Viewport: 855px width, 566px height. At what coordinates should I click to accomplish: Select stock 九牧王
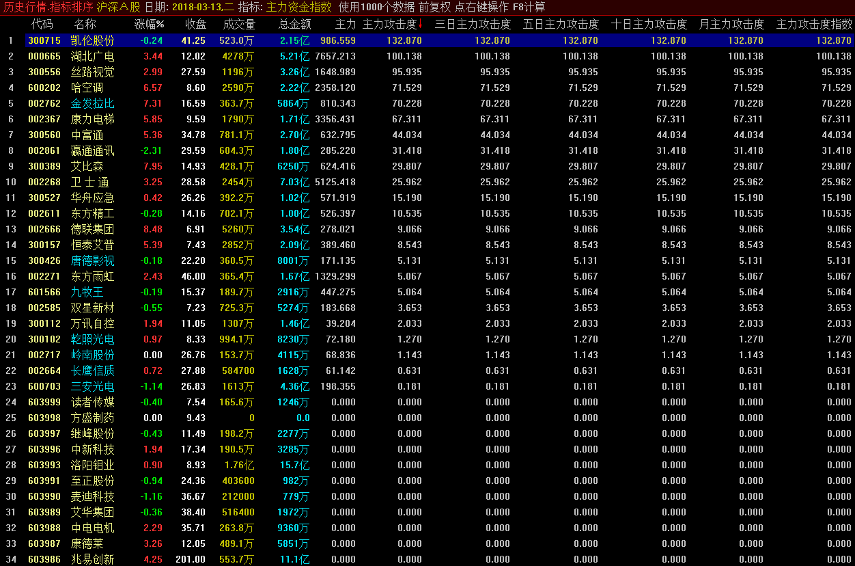[87, 292]
